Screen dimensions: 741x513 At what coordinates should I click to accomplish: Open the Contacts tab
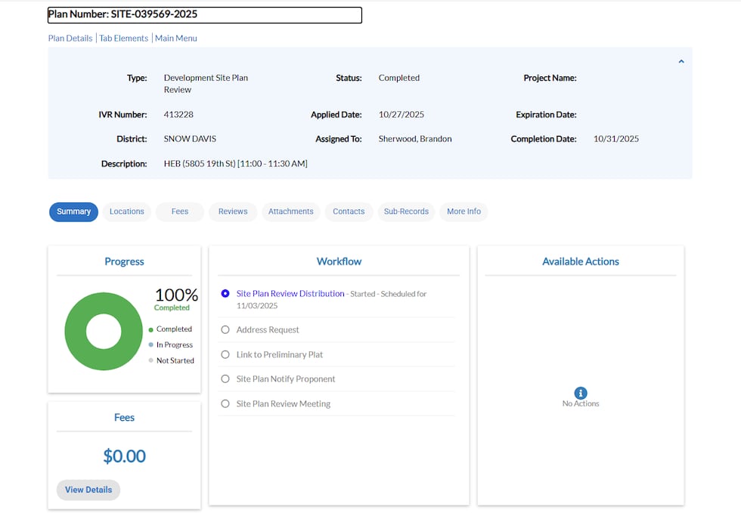(x=349, y=212)
